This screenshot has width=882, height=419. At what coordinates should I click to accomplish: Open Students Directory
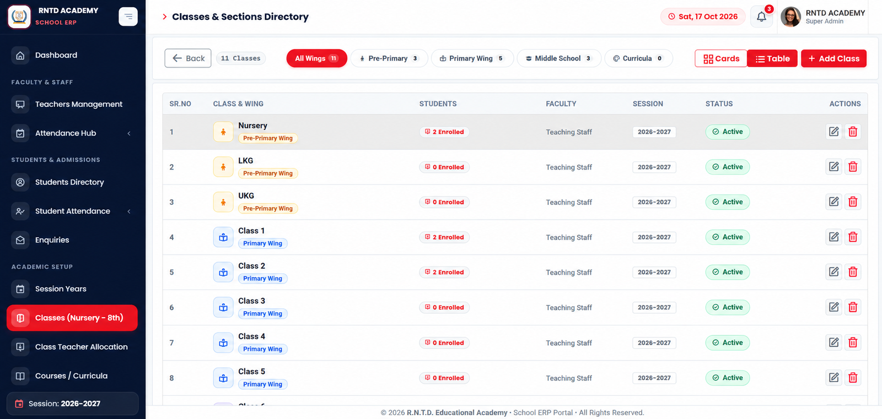72,182
